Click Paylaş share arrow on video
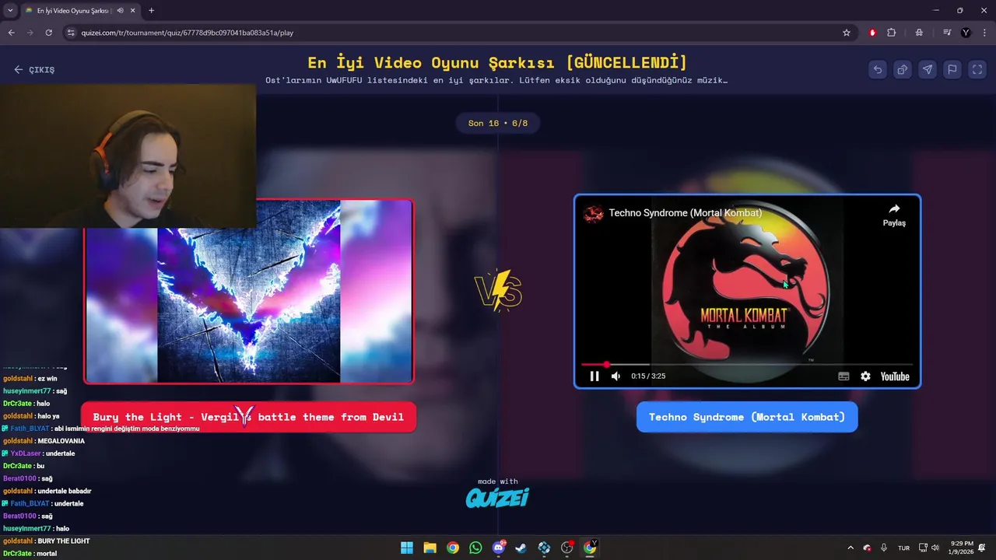The height and width of the screenshot is (560, 996). (x=894, y=214)
